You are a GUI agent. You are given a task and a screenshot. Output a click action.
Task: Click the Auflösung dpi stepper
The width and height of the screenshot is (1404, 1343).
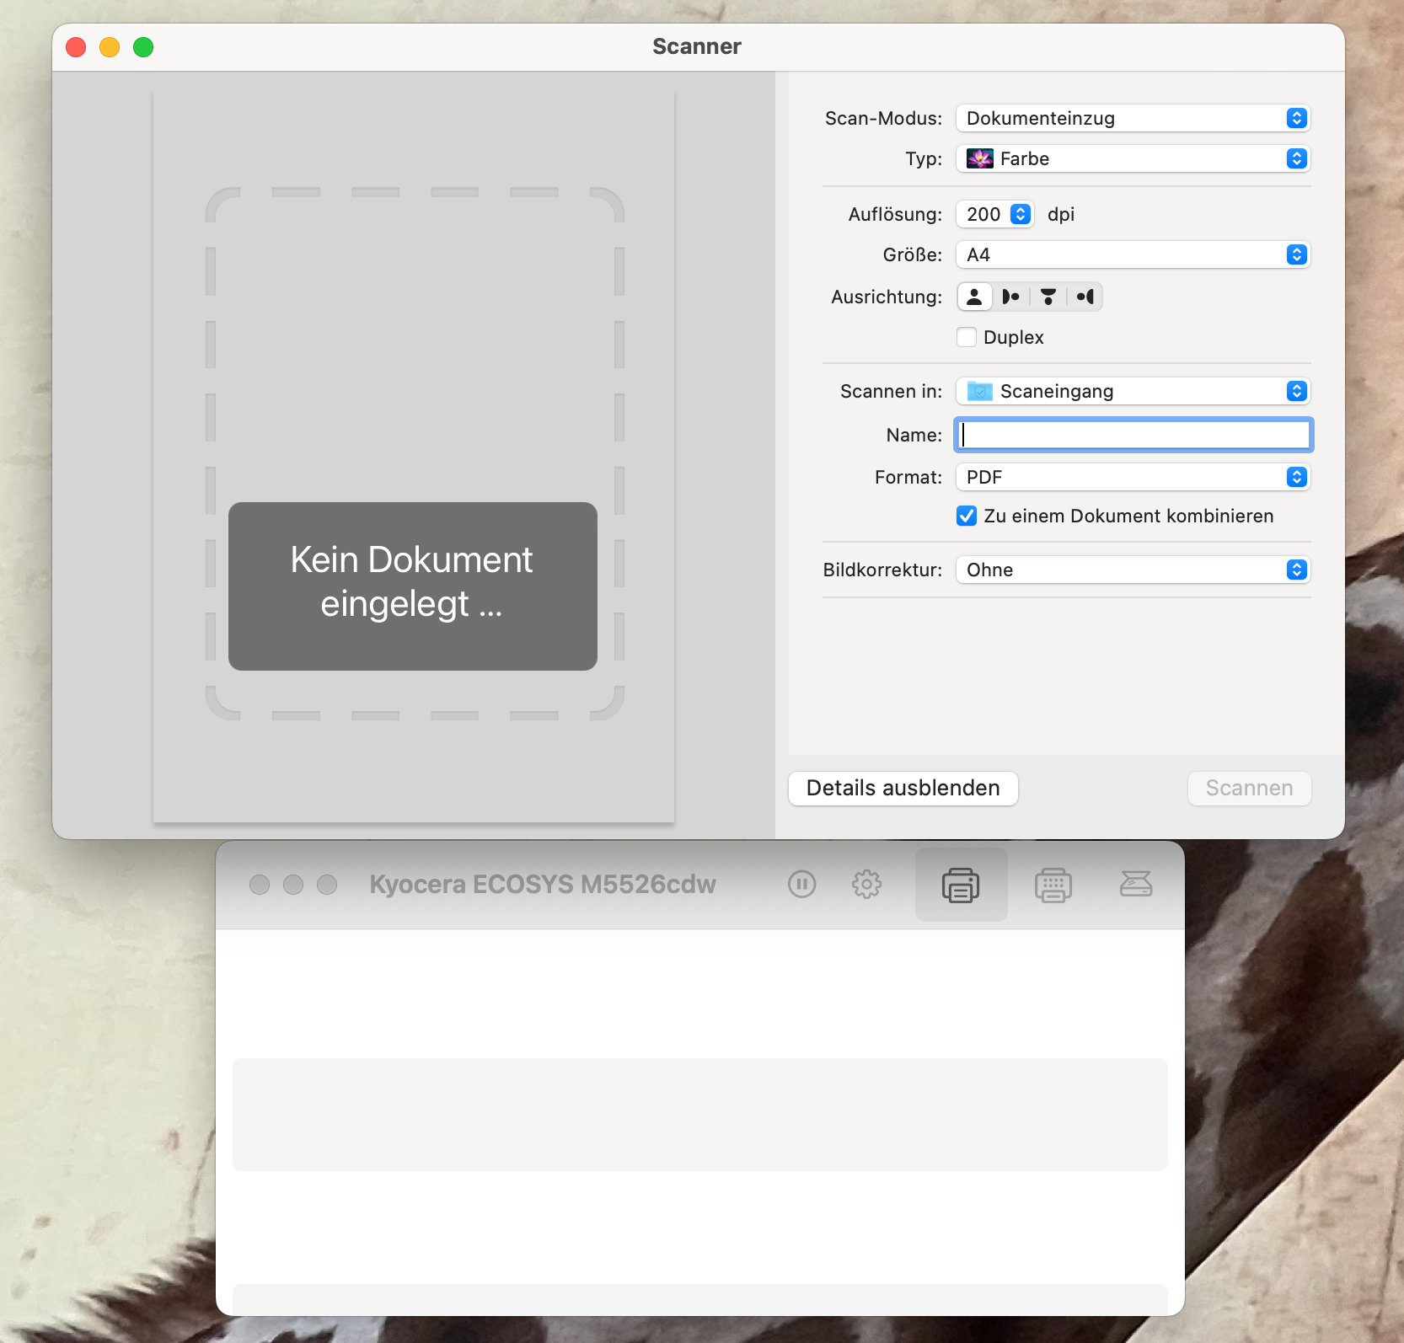[x=1020, y=214]
